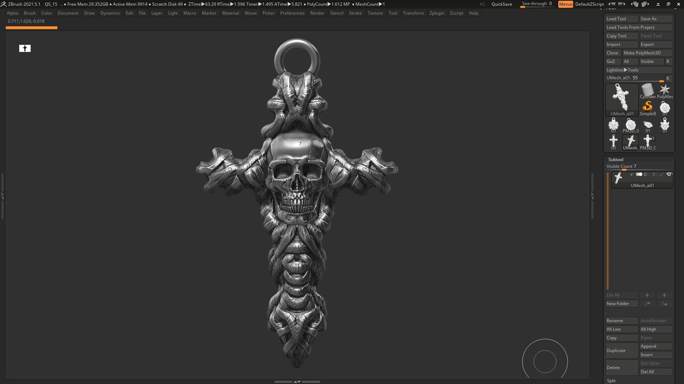Toggle the subtool union boolean icon on UMesh_a01
This screenshot has height=384, width=684.
pos(639,174)
